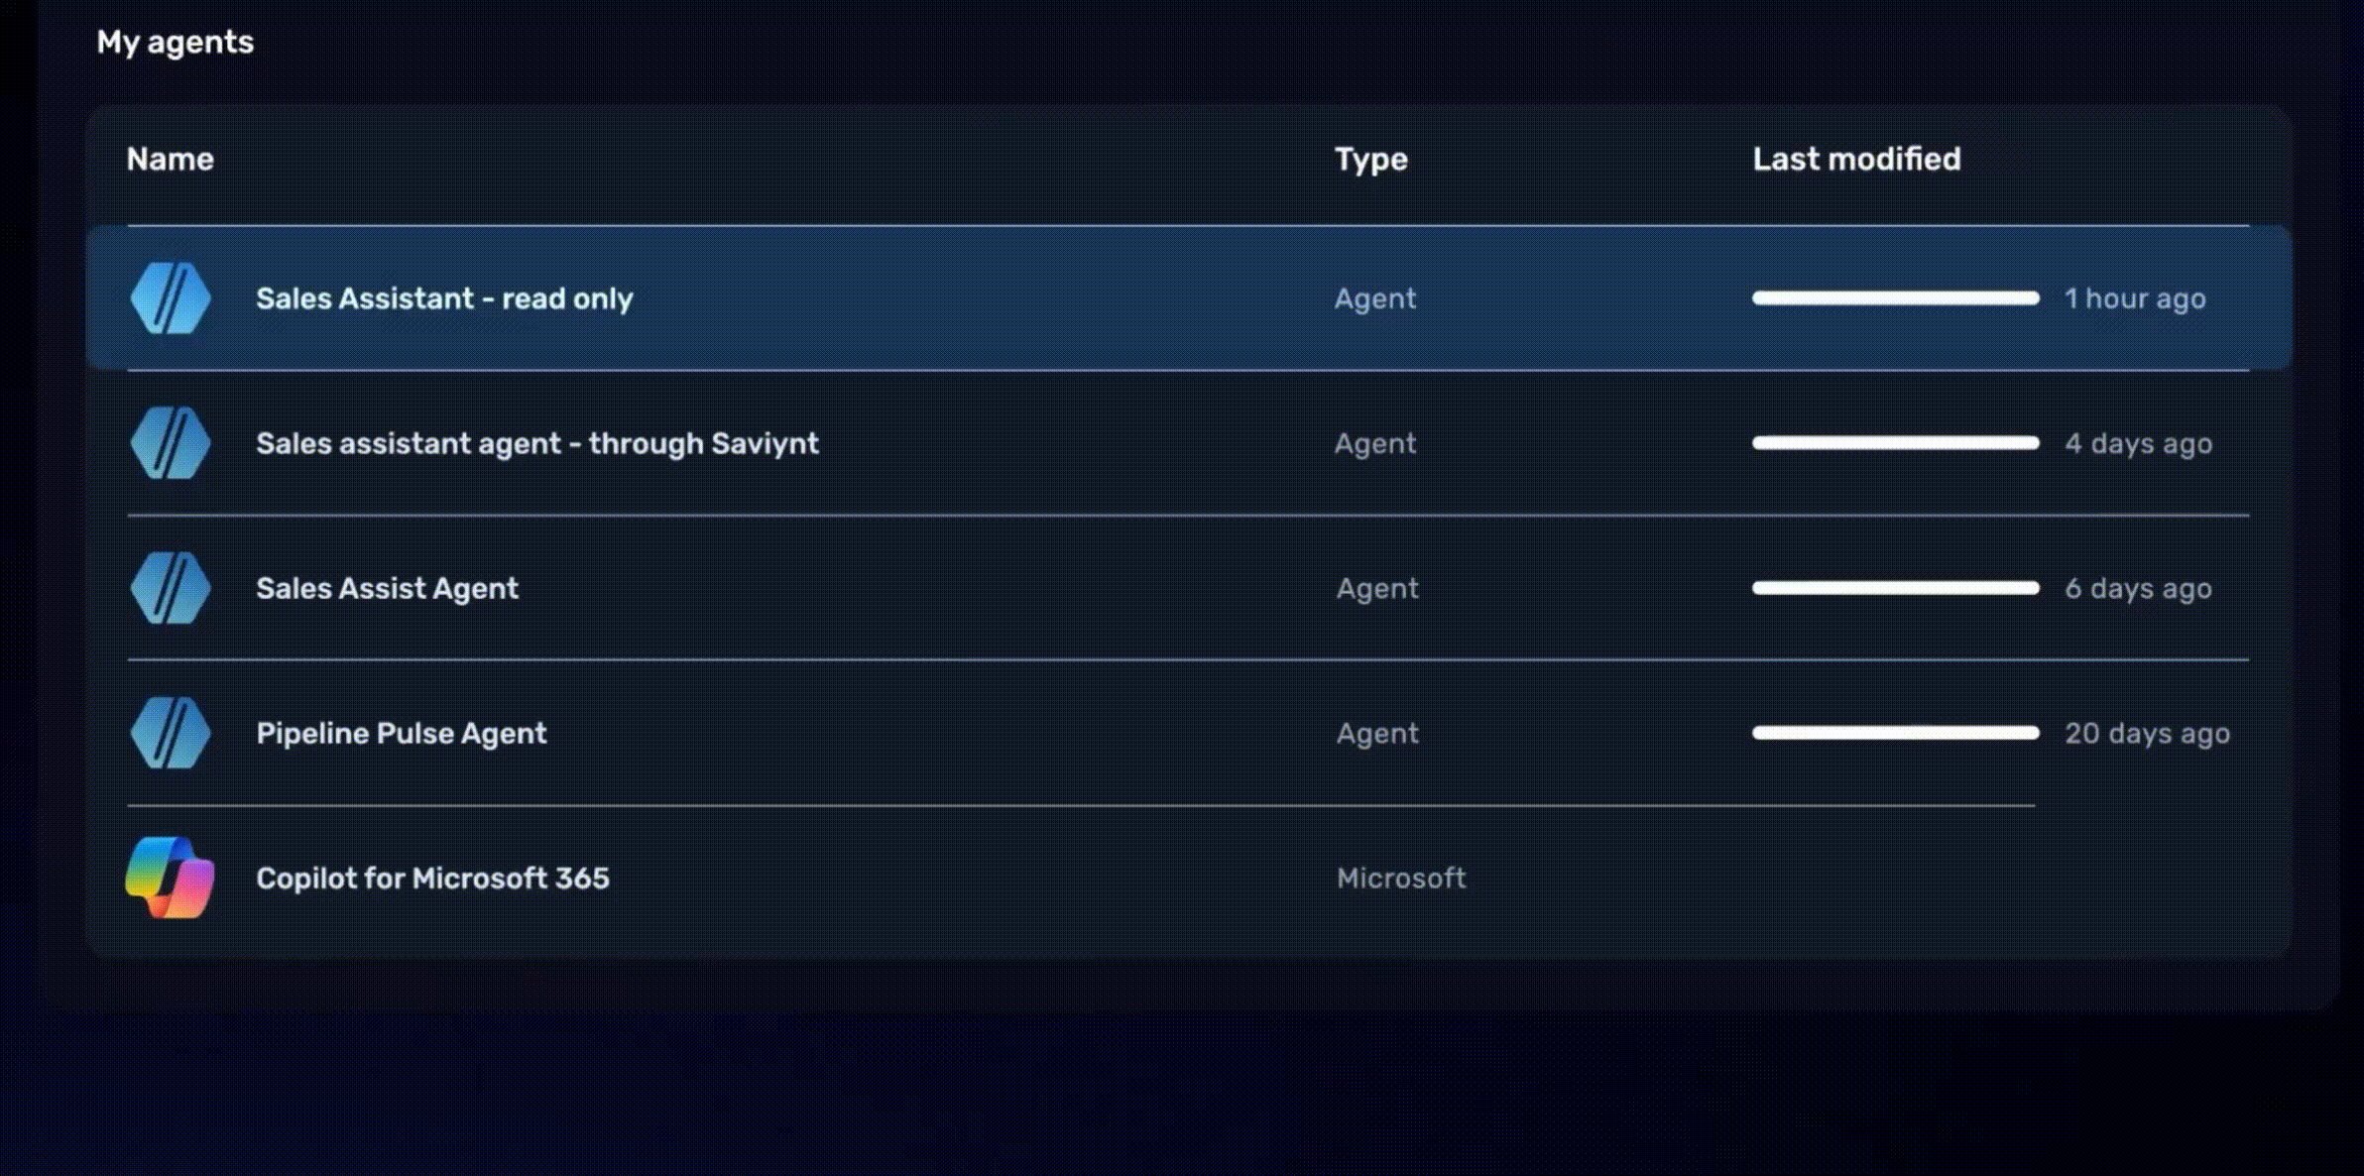Click the redacted bar beside 1 hour ago
The image size is (2364, 1176).
pos(1895,298)
